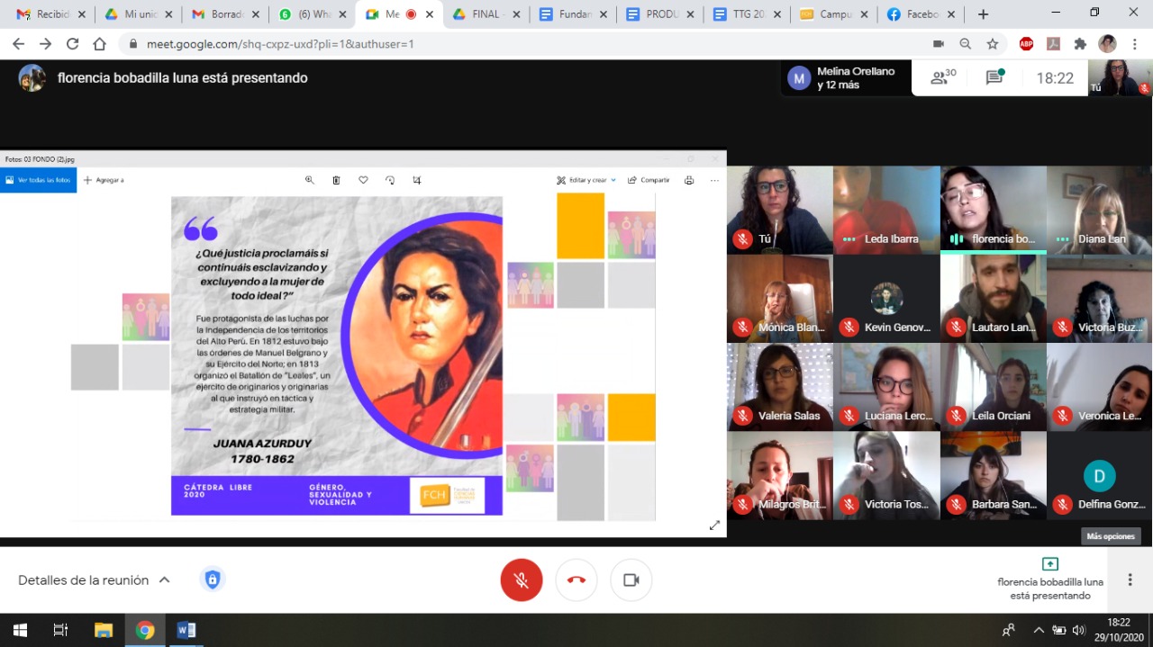
Task: Open the chat messages panel
Action: (x=994, y=78)
